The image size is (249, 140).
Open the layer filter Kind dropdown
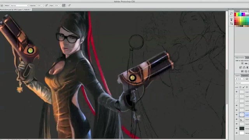pyautogui.click(x=240, y=79)
